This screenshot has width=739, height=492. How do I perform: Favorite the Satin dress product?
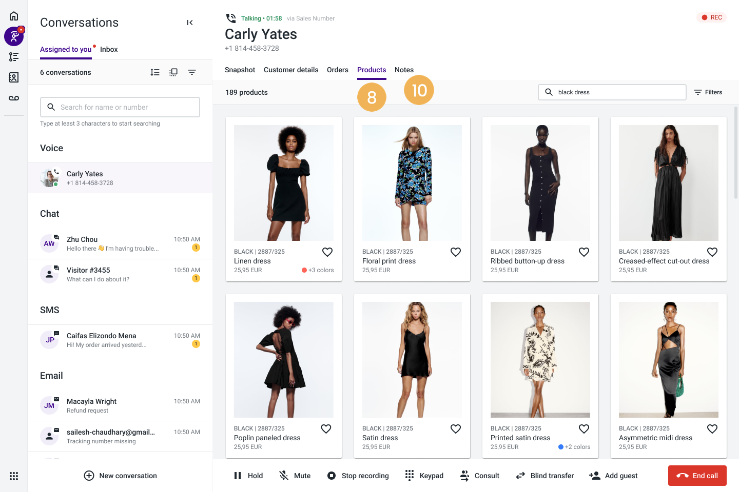pos(456,428)
